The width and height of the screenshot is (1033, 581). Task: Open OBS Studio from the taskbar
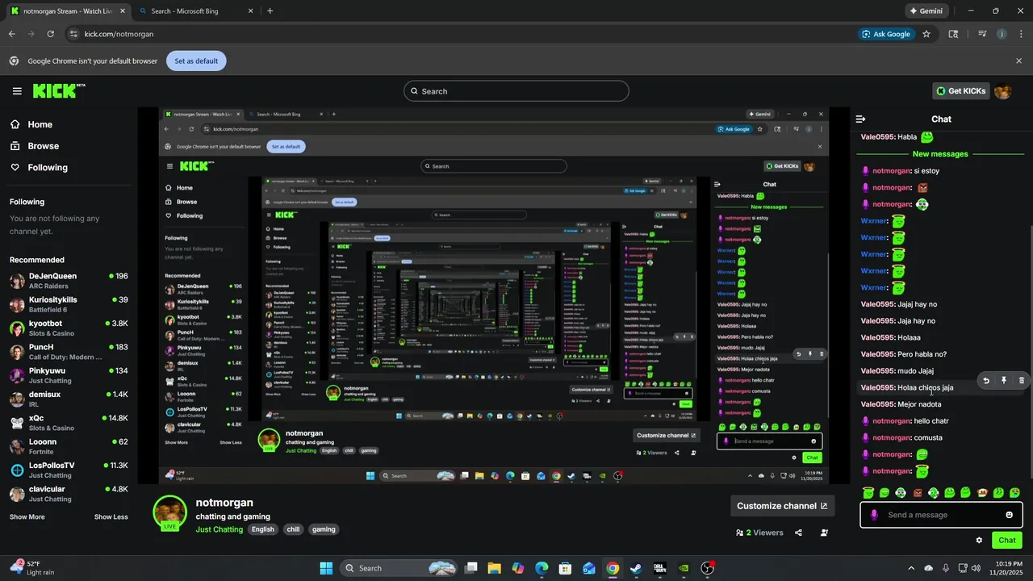tap(708, 568)
